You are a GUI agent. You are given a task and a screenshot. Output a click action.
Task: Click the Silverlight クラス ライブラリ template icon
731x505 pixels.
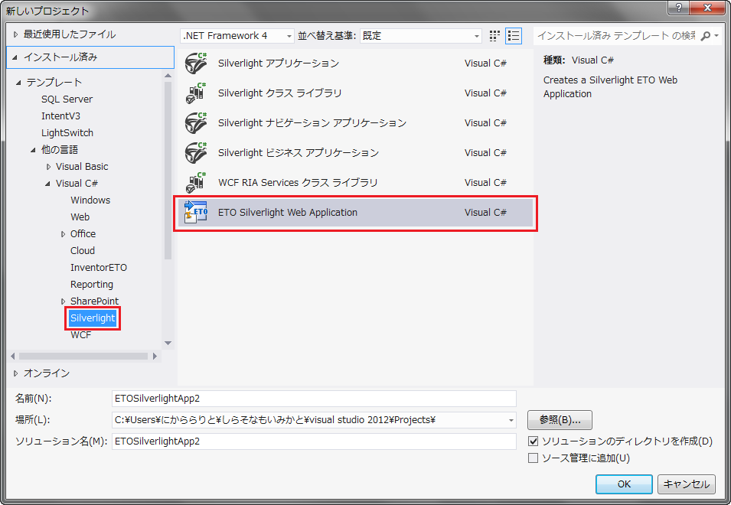(x=196, y=93)
